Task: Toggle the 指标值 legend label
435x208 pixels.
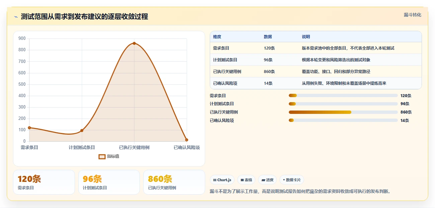Action: [x=113, y=156]
